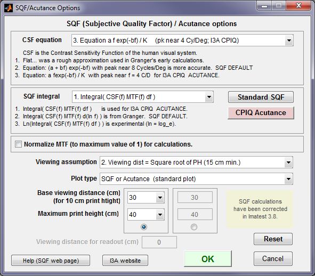Image resolution: width=315 pixels, height=276 pixels.
Task: Select the right grayed radio button
Action: [x=194, y=227]
